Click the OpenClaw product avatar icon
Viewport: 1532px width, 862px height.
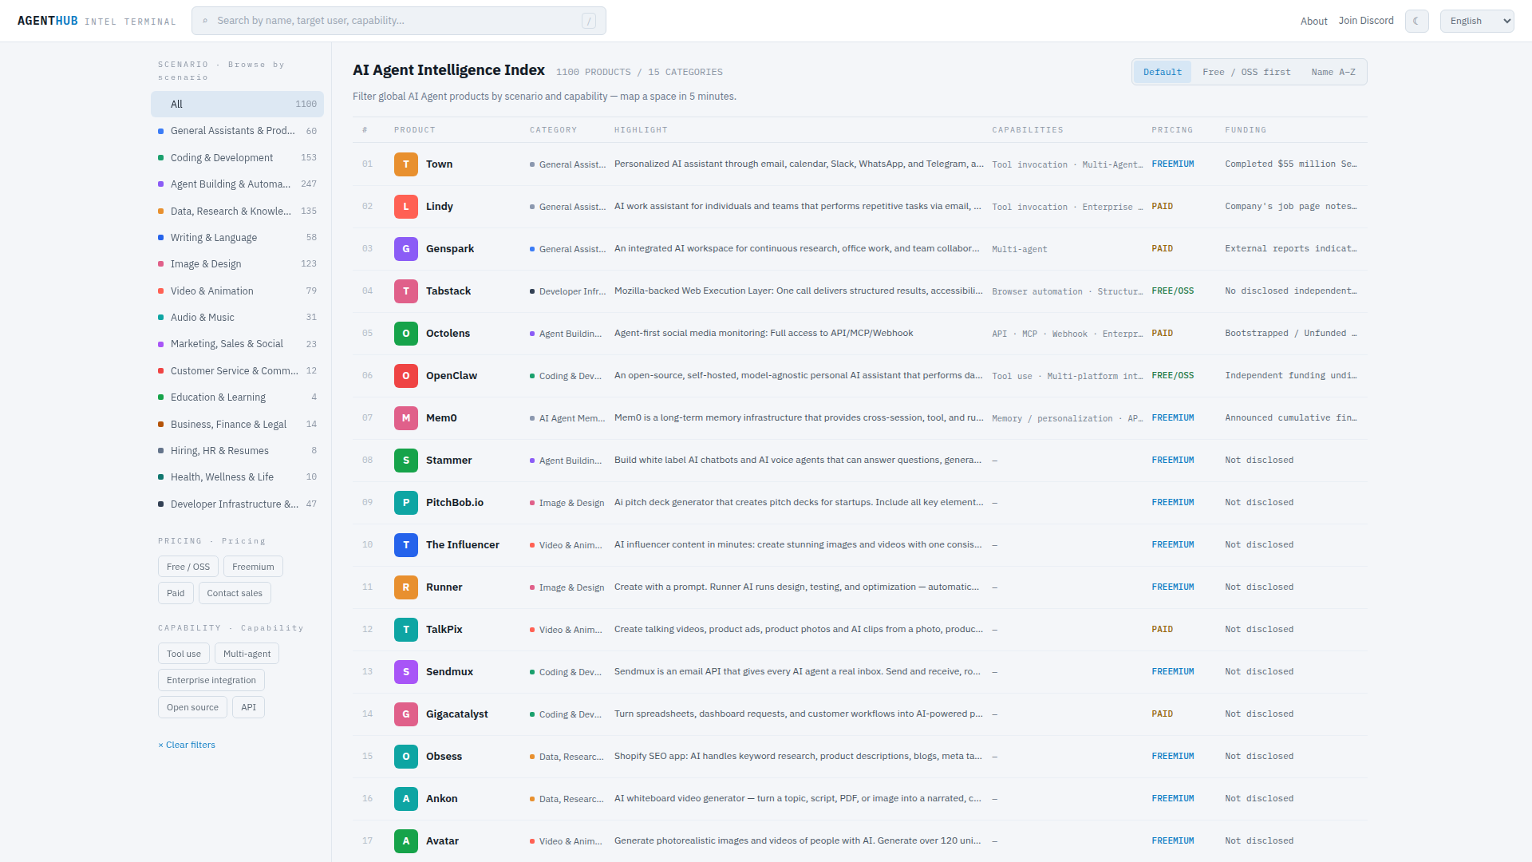(406, 376)
